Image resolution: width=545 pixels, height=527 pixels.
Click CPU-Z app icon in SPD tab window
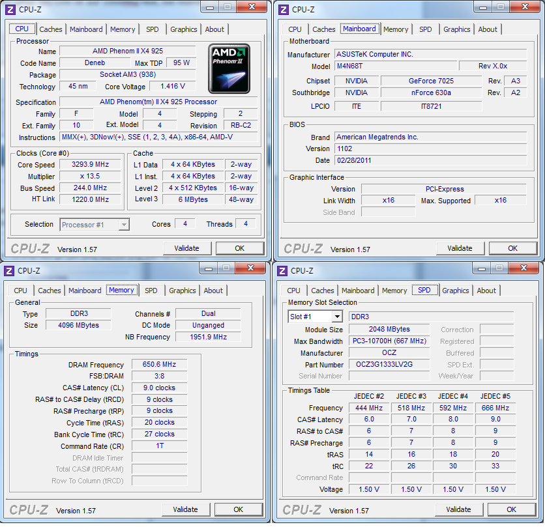(x=282, y=270)
